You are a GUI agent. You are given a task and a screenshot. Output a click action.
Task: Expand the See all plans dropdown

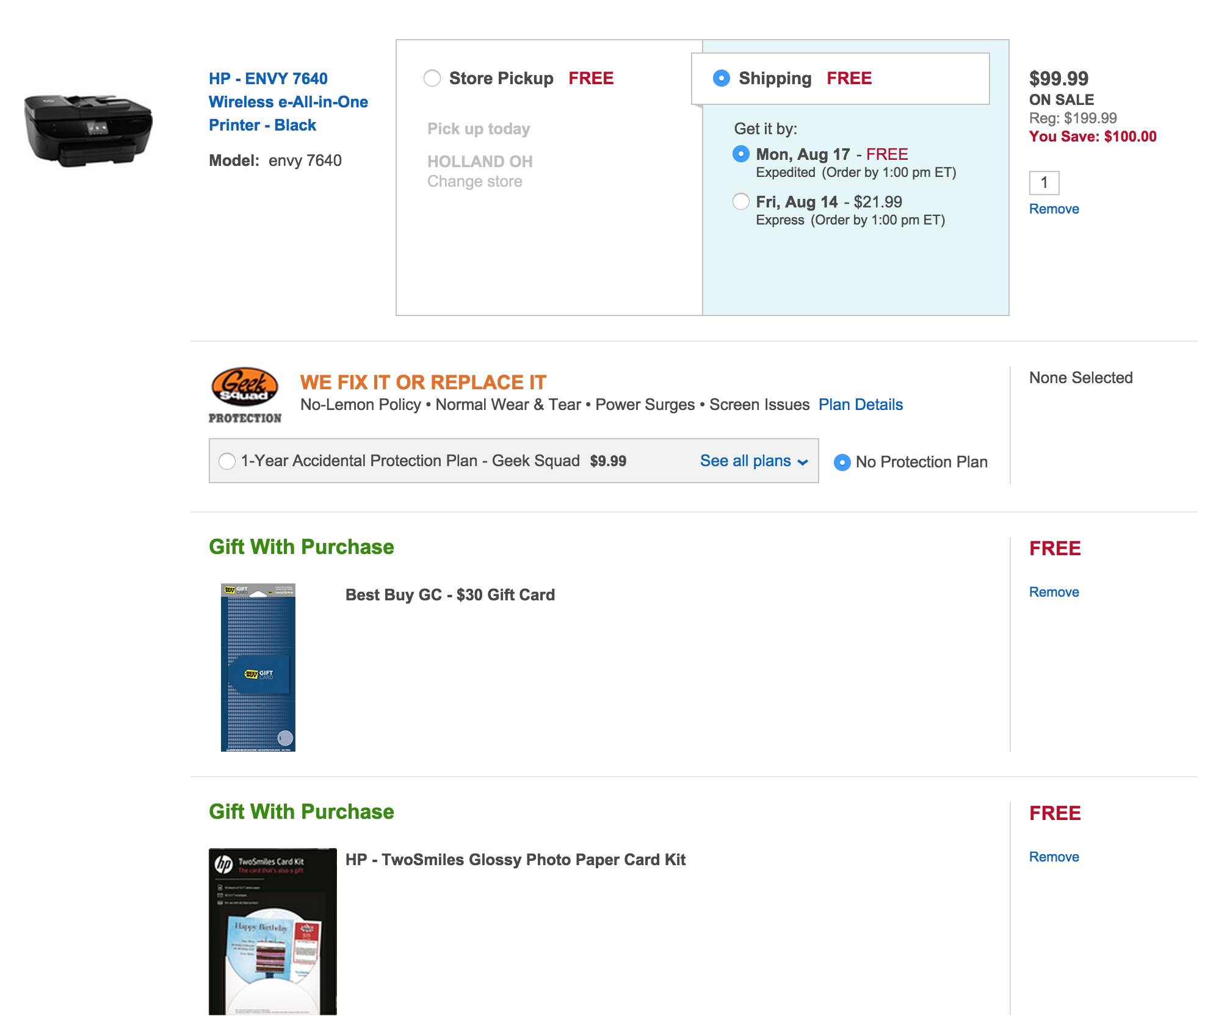tap(754, 461)
